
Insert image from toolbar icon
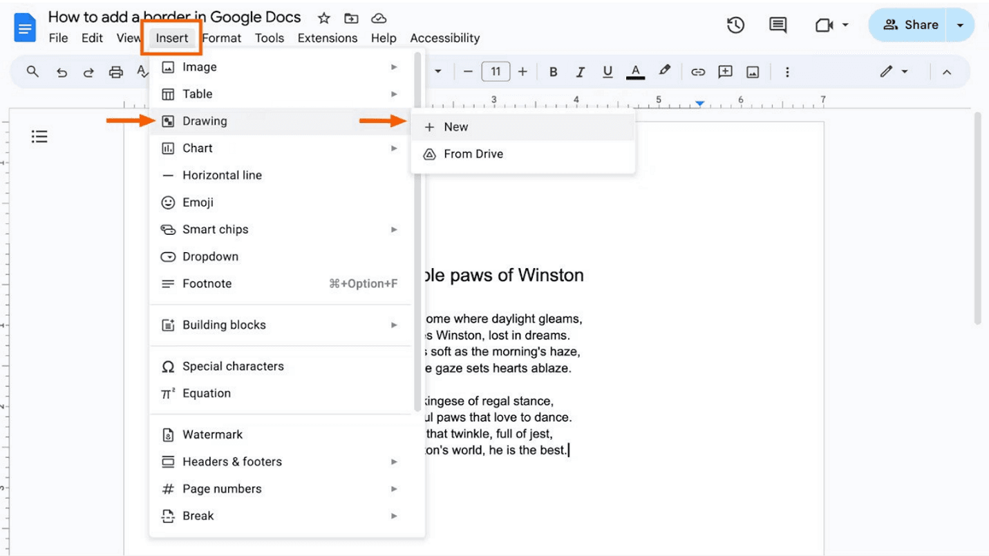tap(753, 72)
